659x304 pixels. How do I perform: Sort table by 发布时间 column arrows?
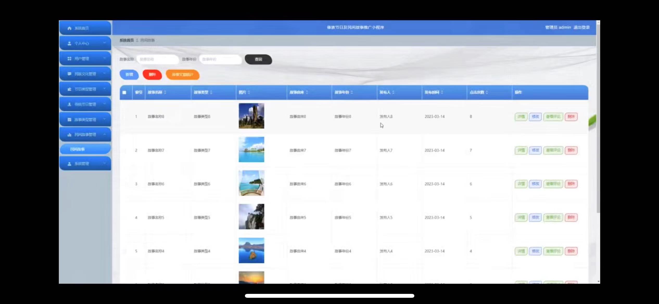(x=442, y=92)
